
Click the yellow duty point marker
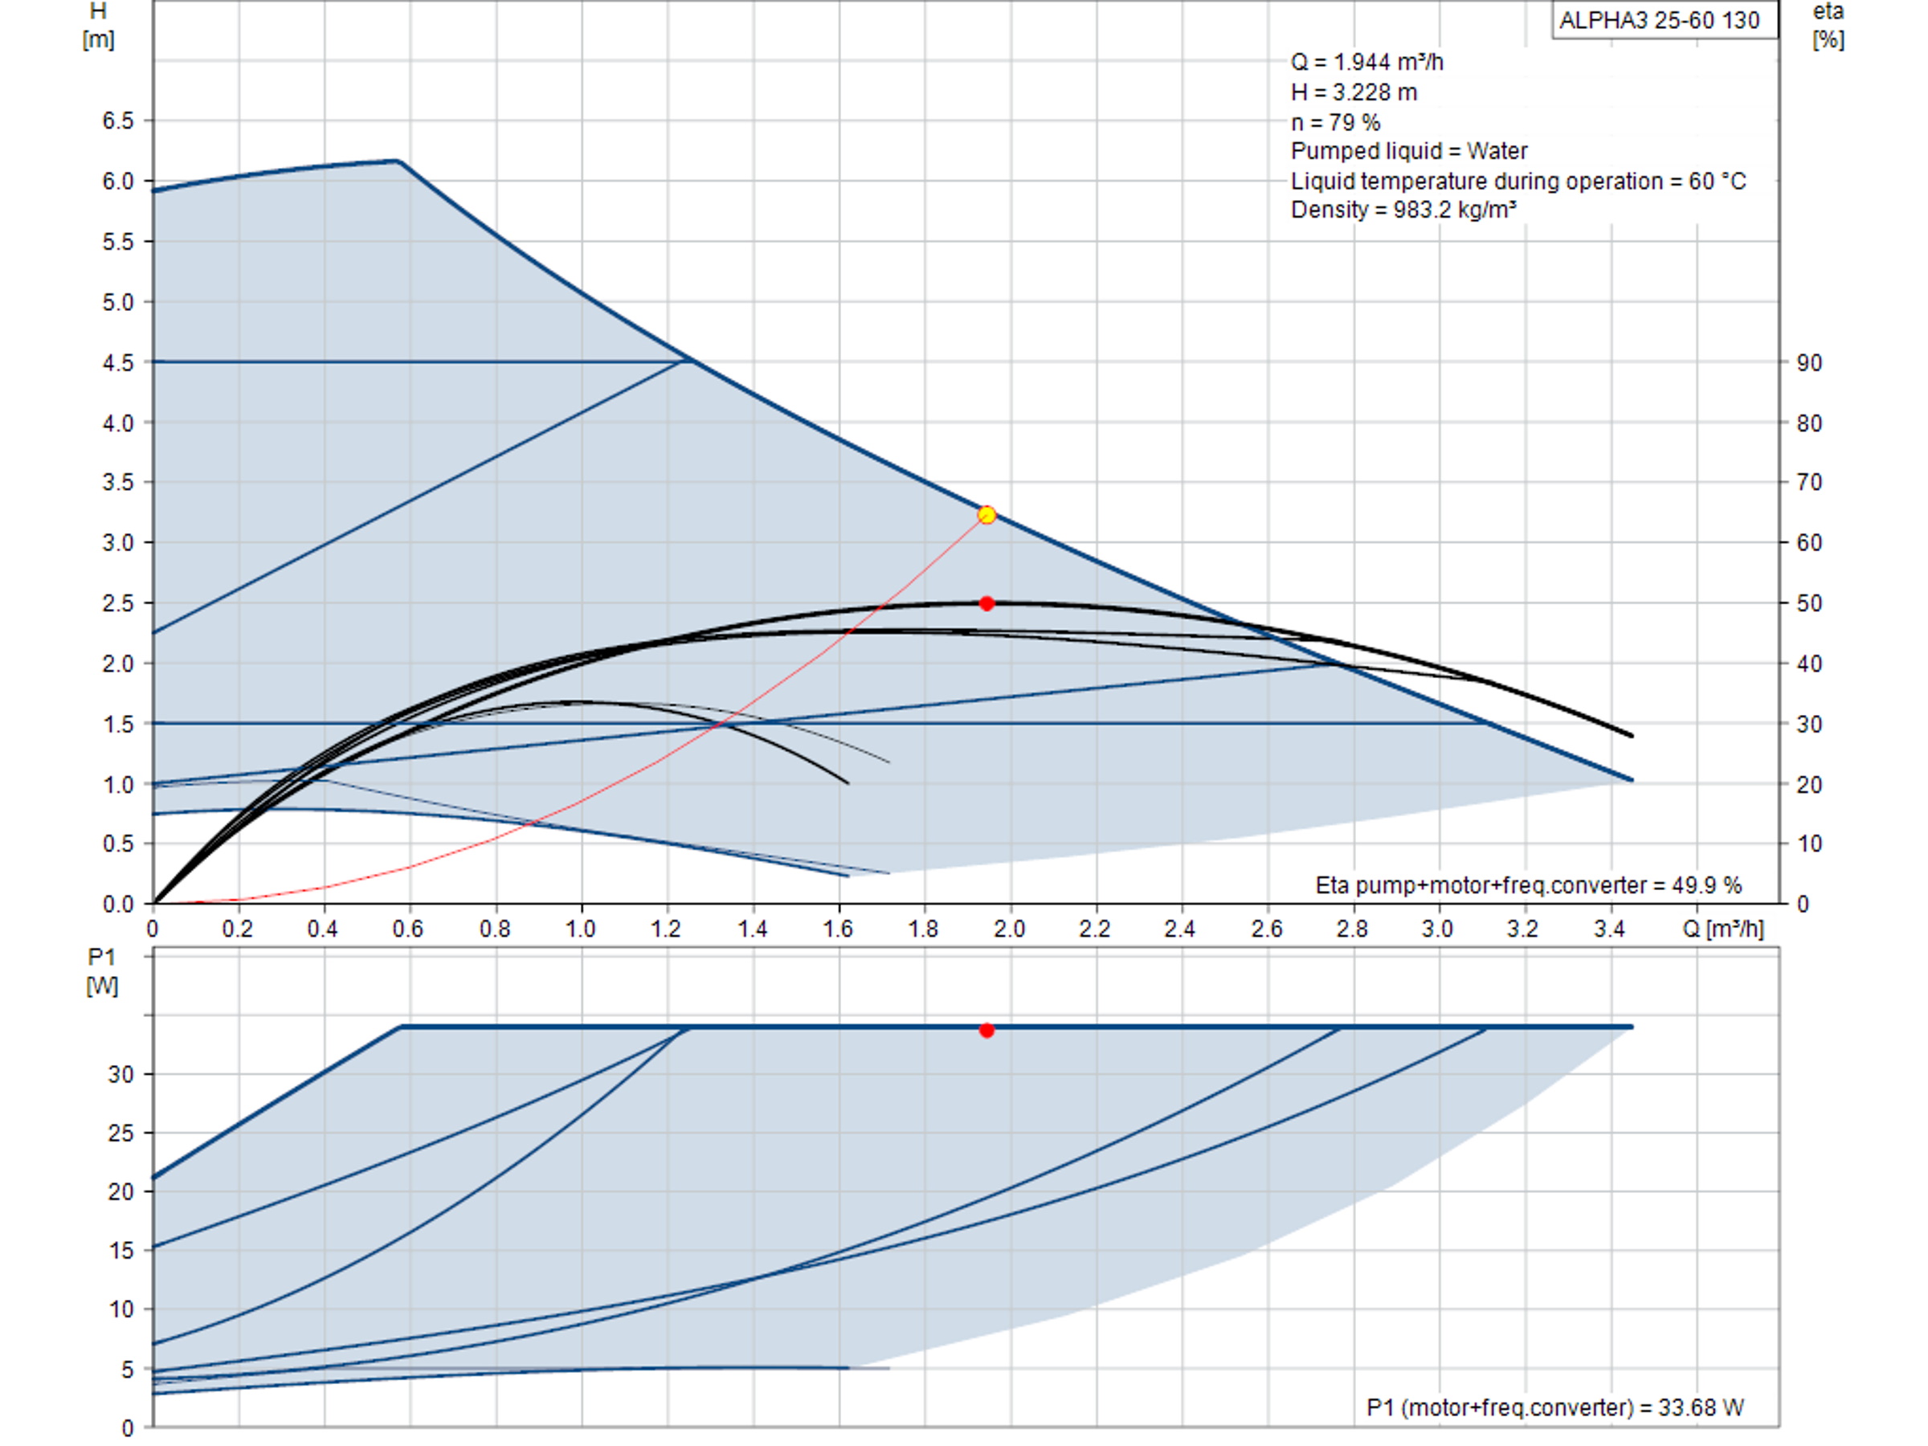[986, 515]
